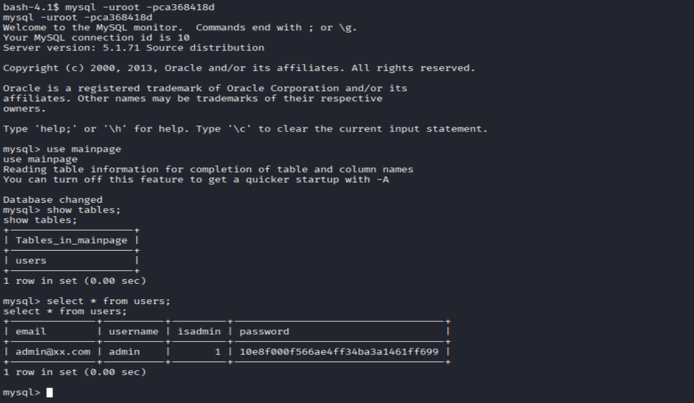Click the "Reading table information" message line
694x403 pixels.
[208, 169]
